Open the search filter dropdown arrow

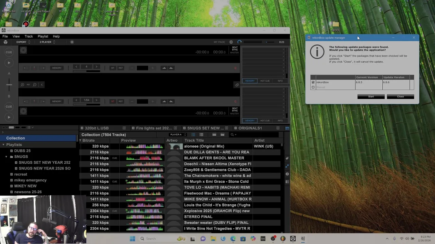tap(236, 135)
